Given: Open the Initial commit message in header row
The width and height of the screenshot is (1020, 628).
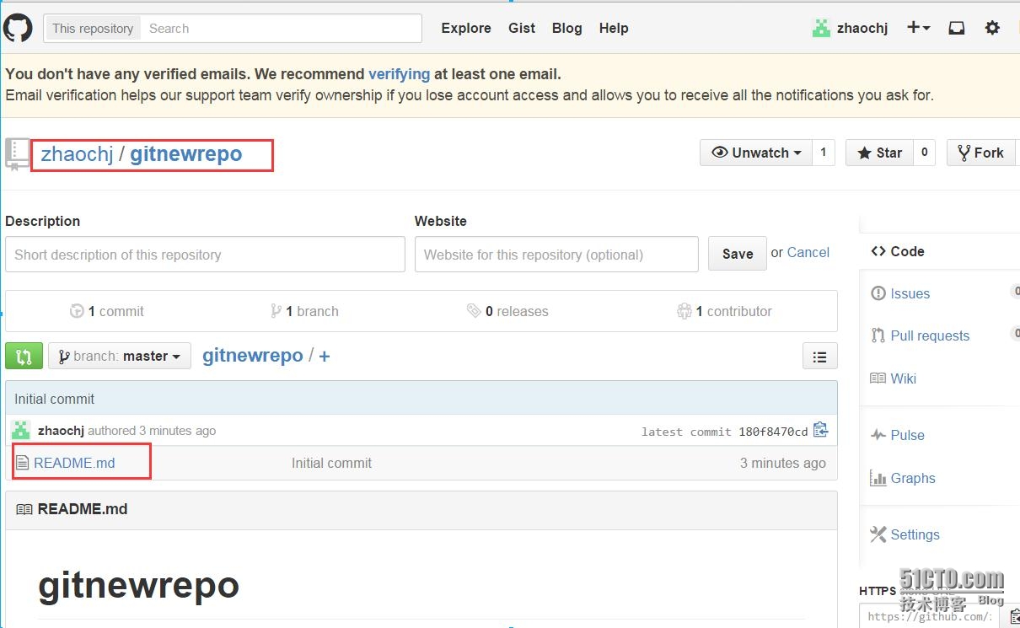Looking at the screenshot, I should (55, 399).
